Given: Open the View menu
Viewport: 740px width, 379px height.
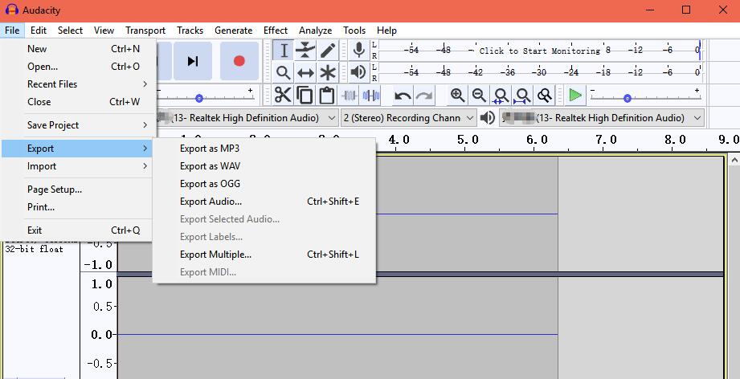Looking at the screenshot, I should point(104,31).
